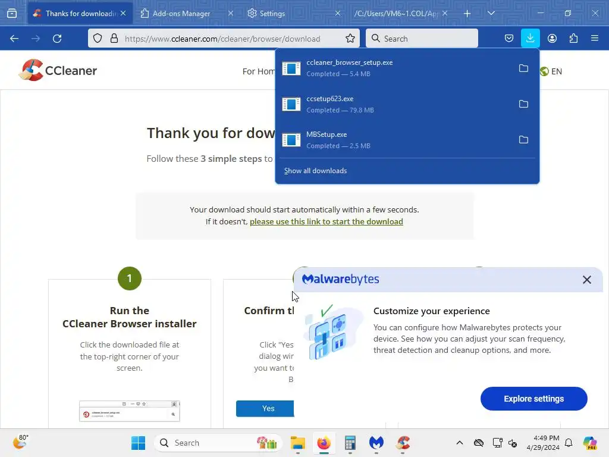Show MBSetup.exe in folder
This screenshot has height=457, width=609.
click(523, 140)
